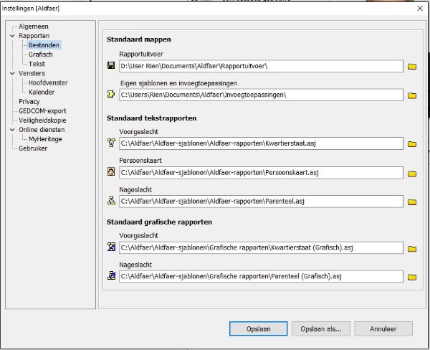Collapse the Online diensten tree node

[12, 130]
